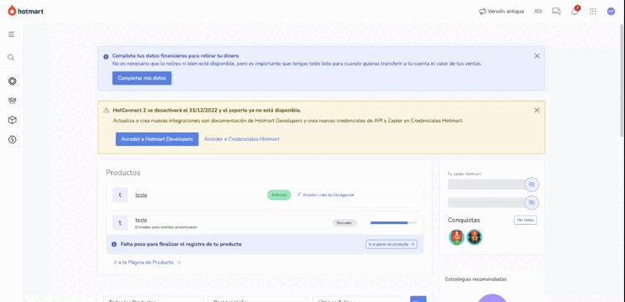Click the page vertical scrollbar

pos(622,80)
